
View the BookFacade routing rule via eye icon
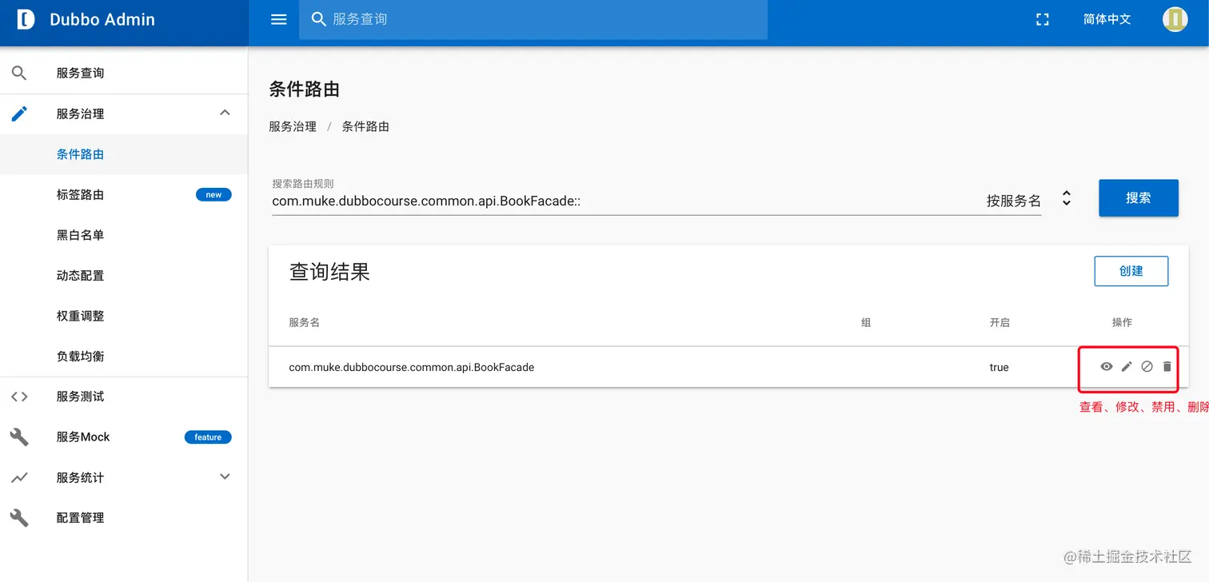click(x=1107, y=366)
